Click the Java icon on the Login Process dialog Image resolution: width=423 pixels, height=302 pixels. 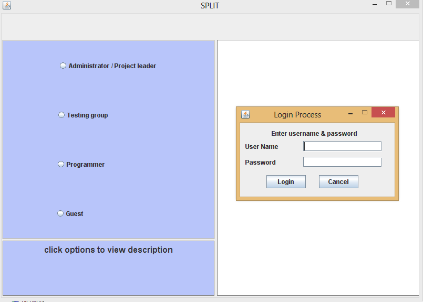point(245,114)
